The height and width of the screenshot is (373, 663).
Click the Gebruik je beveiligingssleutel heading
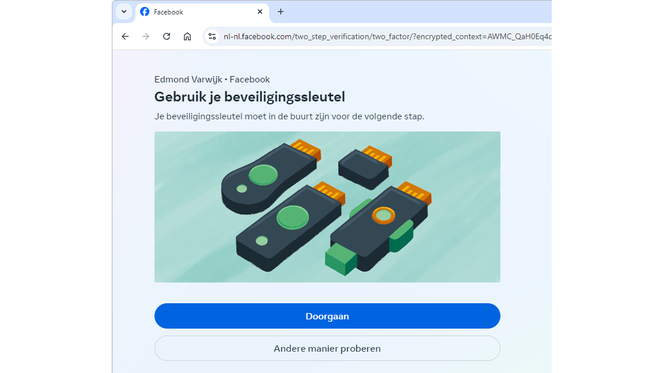[x=250, y=97]
